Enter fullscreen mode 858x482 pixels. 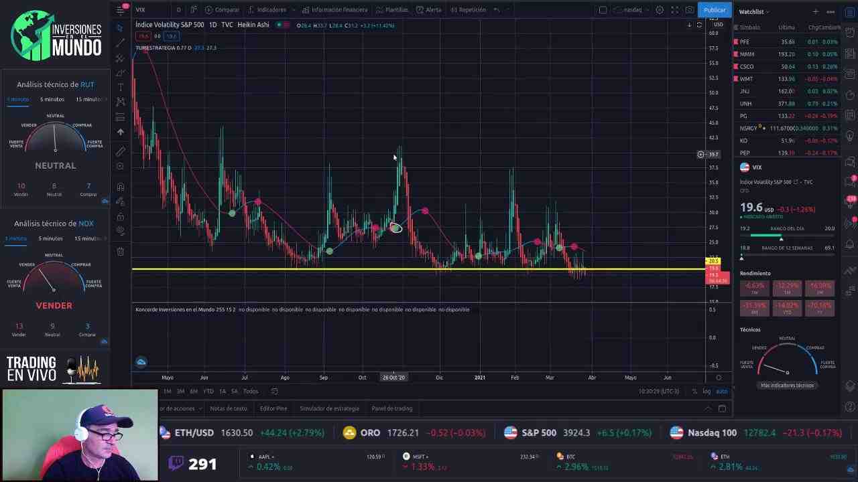point(674,10)
